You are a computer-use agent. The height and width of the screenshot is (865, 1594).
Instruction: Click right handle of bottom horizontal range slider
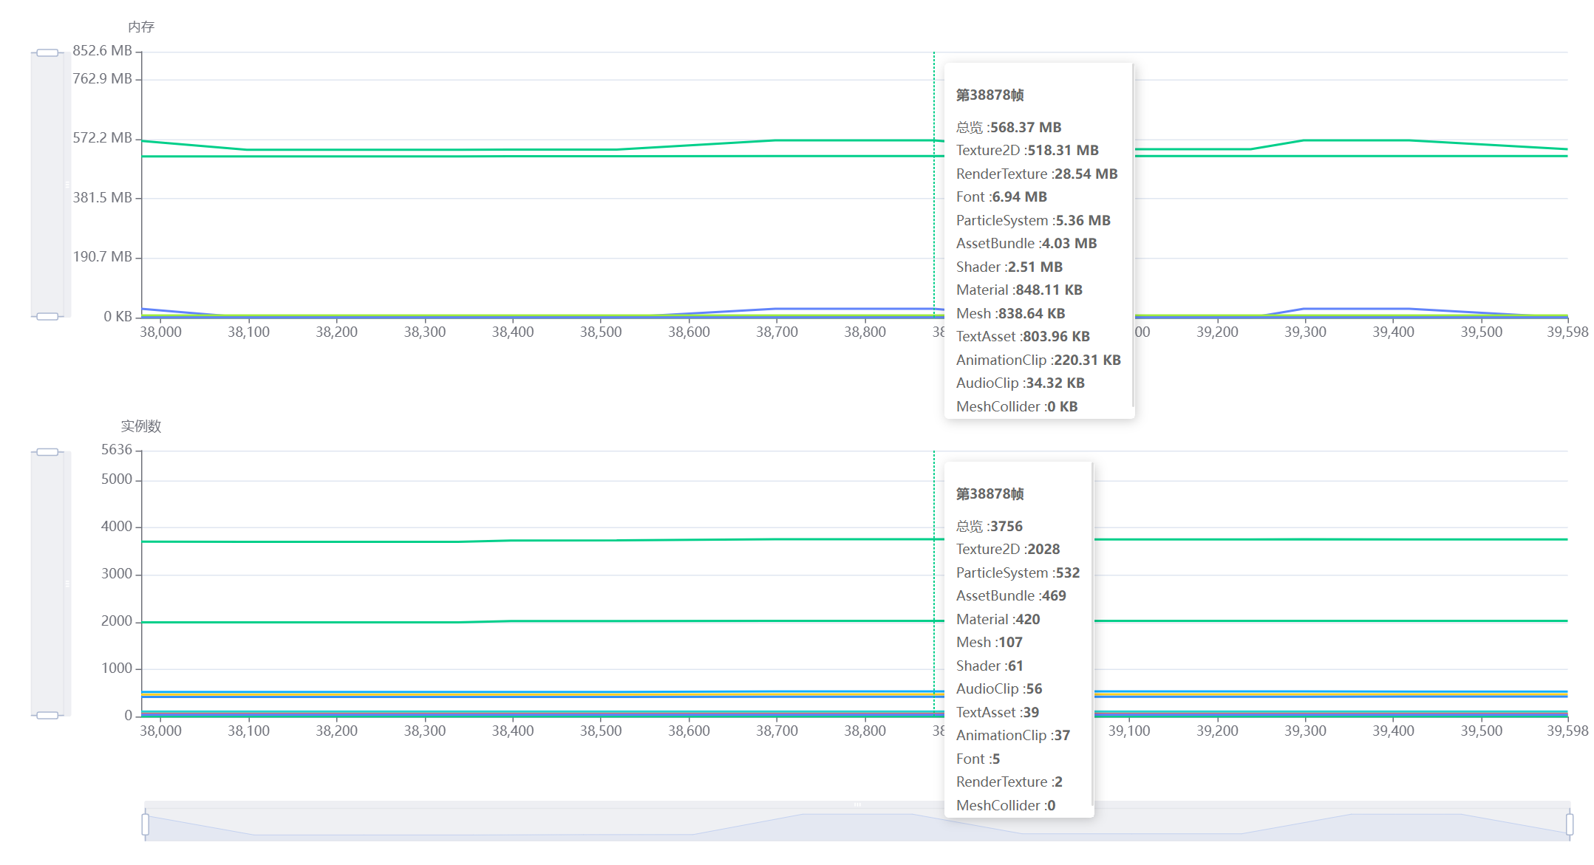pos(1570,824)
